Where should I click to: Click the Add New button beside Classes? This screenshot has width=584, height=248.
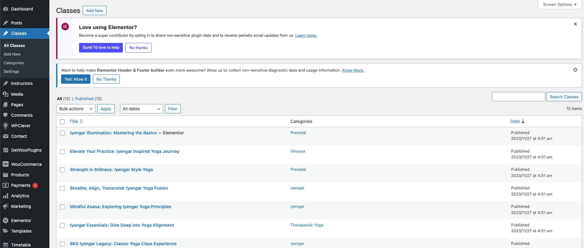[94, 11]
